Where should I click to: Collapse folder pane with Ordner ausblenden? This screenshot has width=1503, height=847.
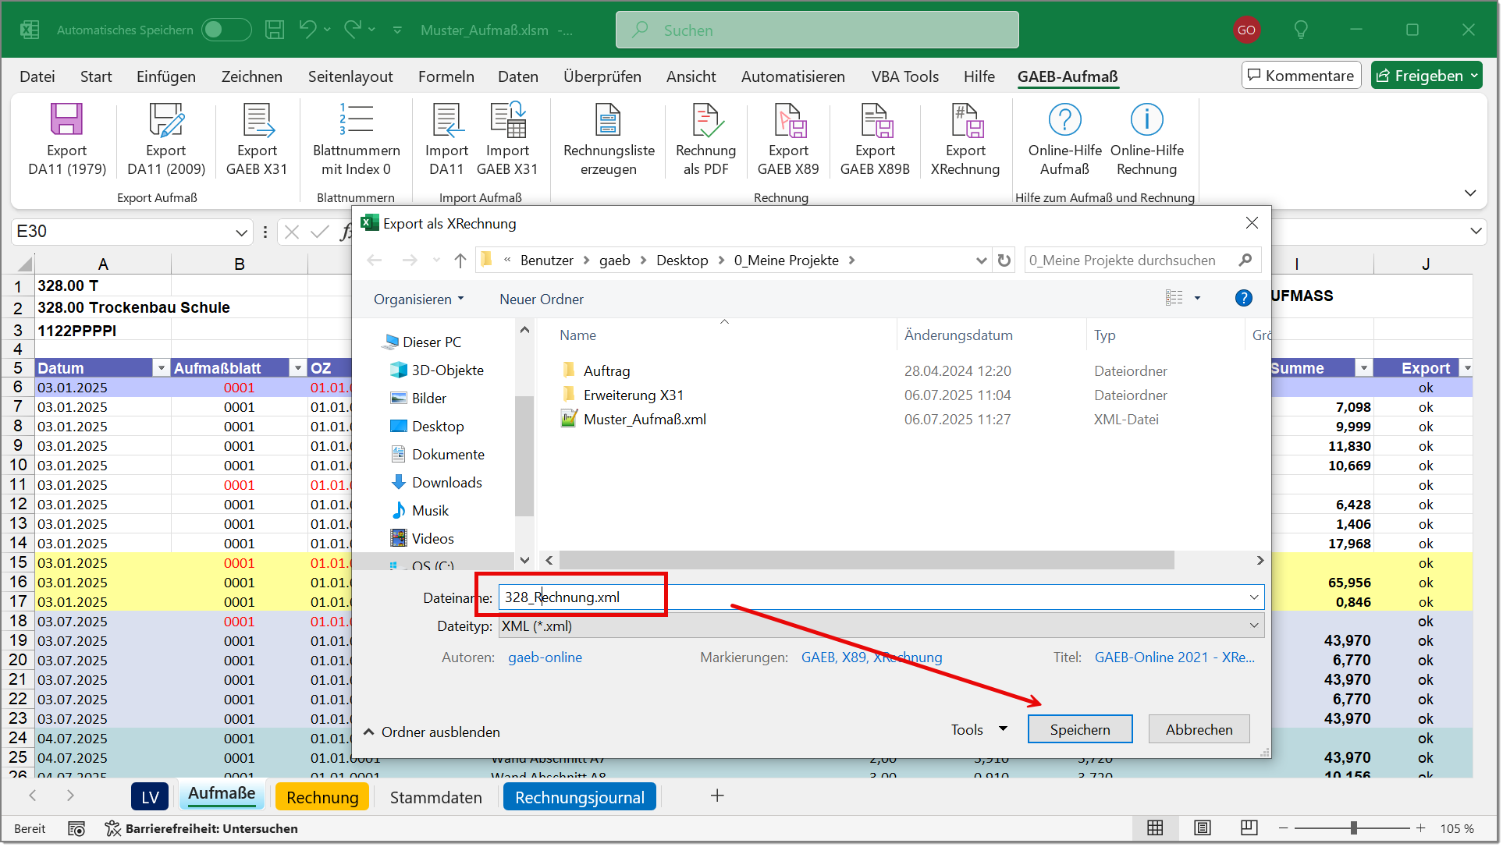(x=432, y=732)
